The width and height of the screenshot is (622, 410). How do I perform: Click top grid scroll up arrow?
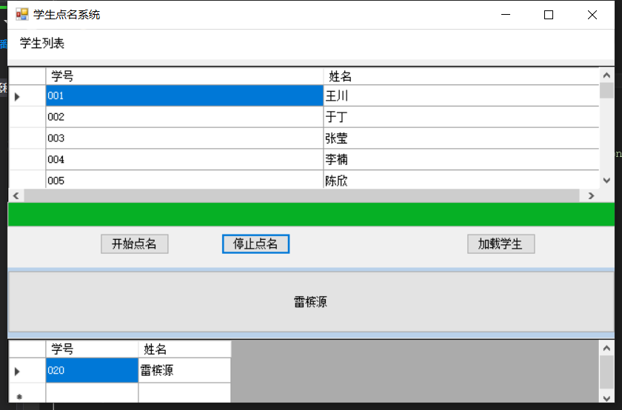(x=606, y=75)
